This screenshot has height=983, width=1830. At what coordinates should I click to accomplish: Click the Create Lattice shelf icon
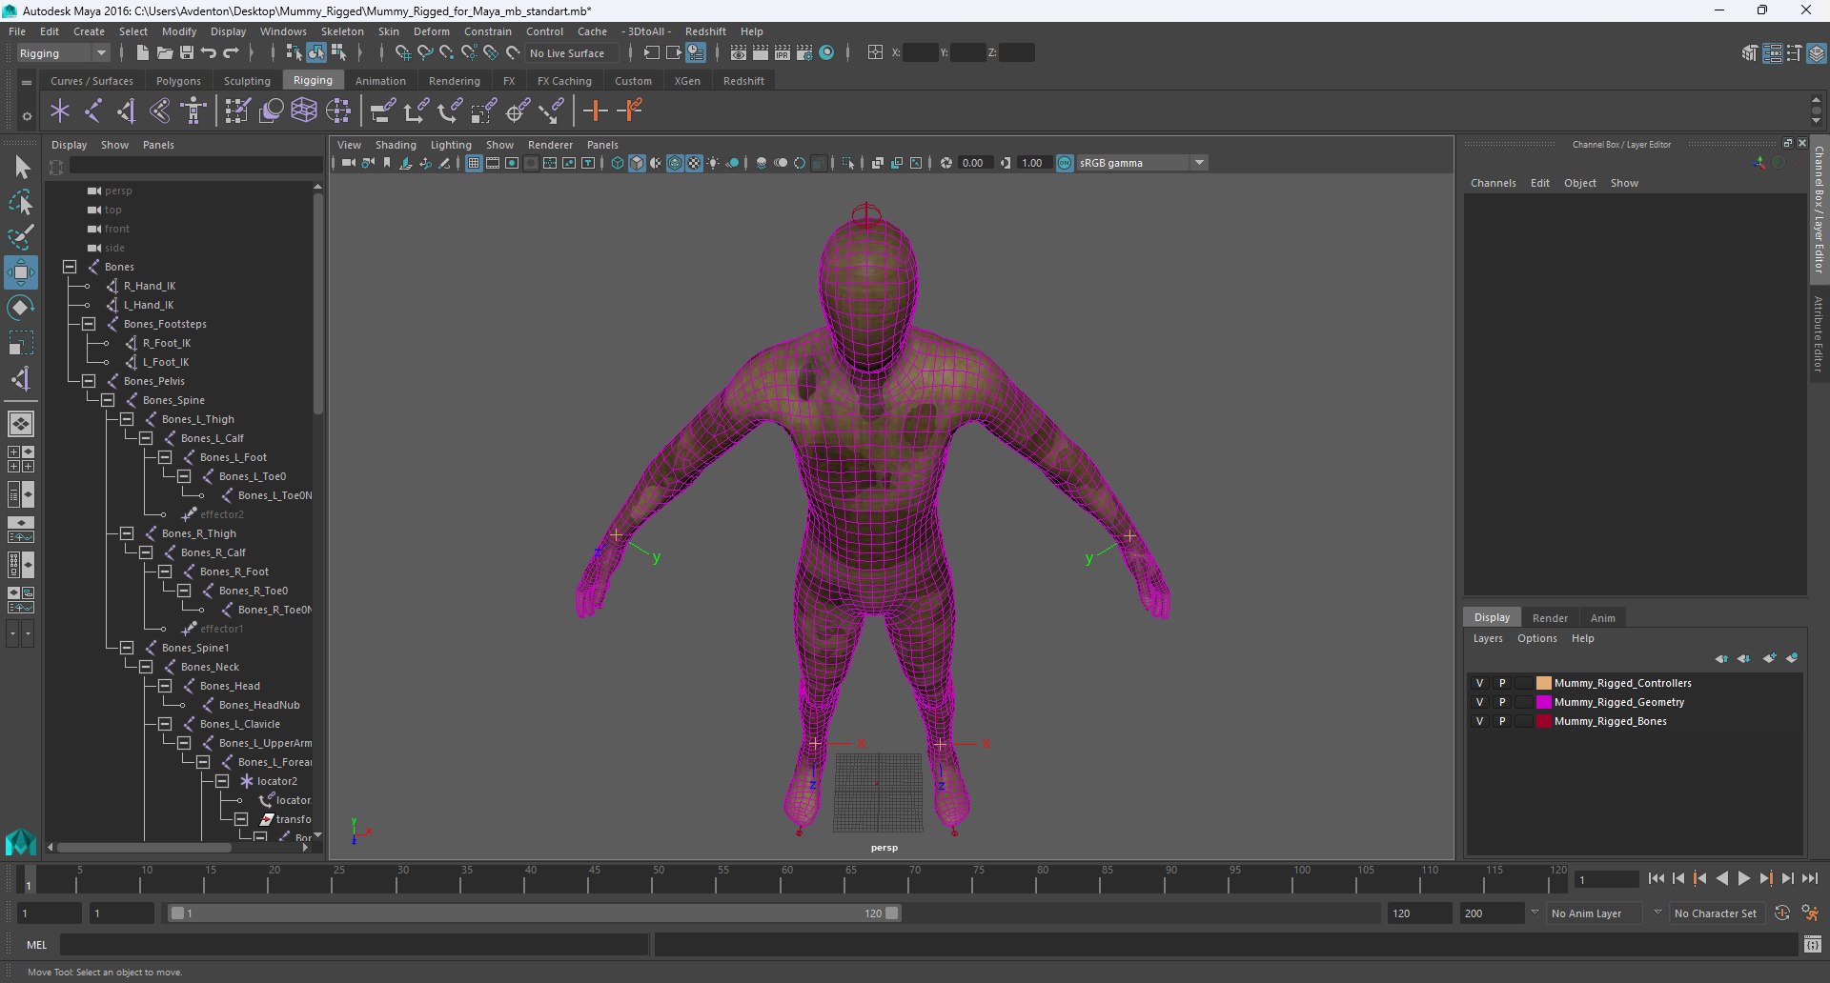[x=304, y=111]
